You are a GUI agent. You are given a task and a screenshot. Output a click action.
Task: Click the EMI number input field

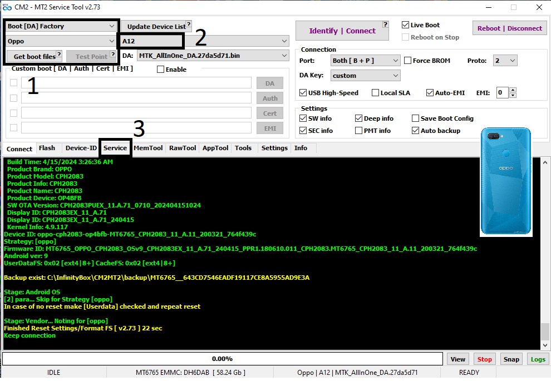point(503,93)
